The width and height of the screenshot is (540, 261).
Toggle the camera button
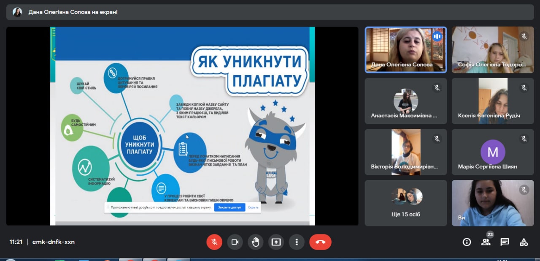(235, 242)
